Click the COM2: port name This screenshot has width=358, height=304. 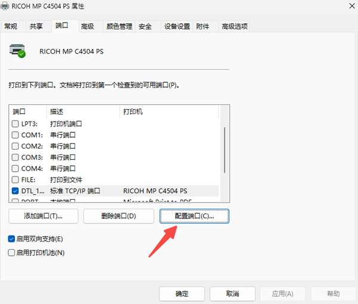[x=32, y=146]
